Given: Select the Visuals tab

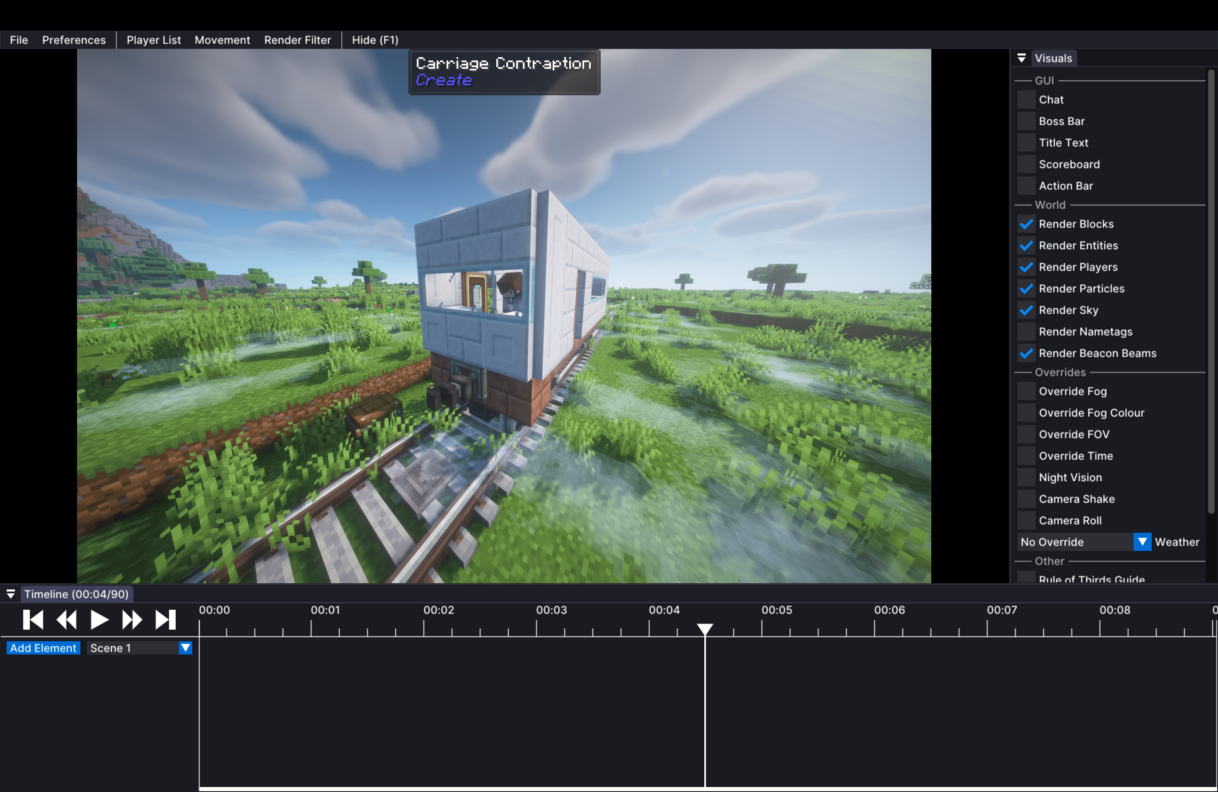Looking at the screenshot, I should coord(1053,58).
